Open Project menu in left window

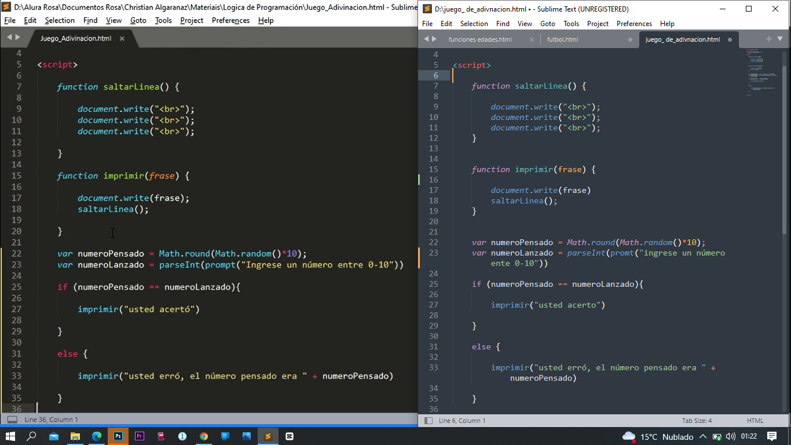click(192, 20)
